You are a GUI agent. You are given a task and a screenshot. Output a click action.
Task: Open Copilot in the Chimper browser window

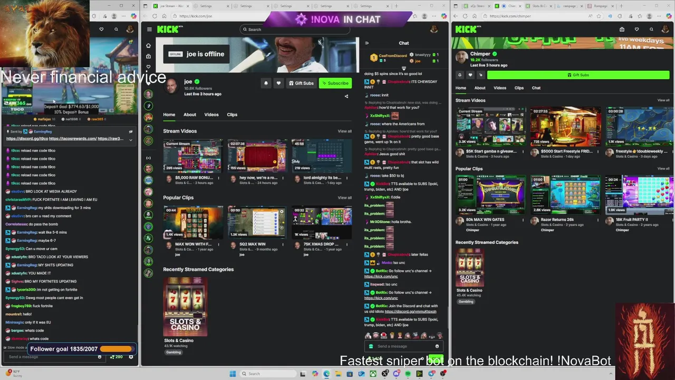tap(670, 16)
